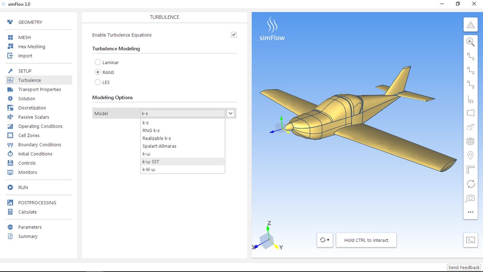Pick Spalart-Allmaras in the model list
The image size is (483, 272).
(159, 146)
